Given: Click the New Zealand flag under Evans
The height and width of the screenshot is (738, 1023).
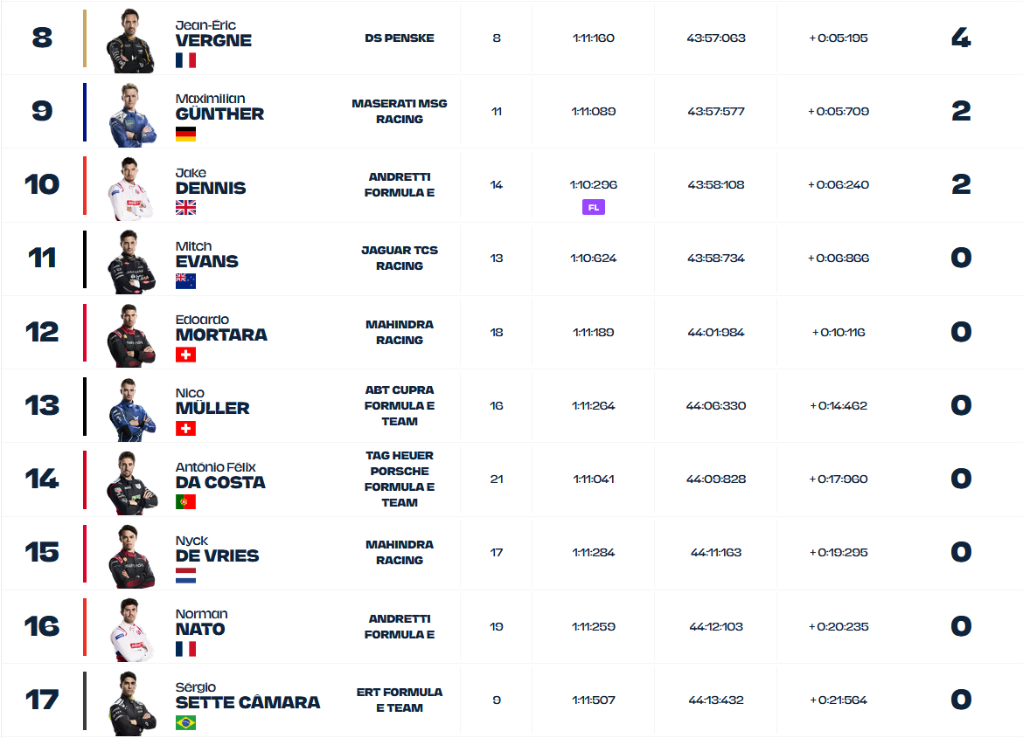Looking at the screenshot, I should (185, 281).
